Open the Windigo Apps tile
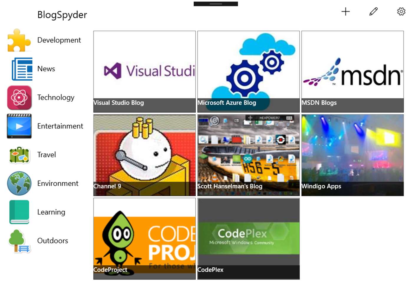The image size is (412, 284). pos(352,155)
